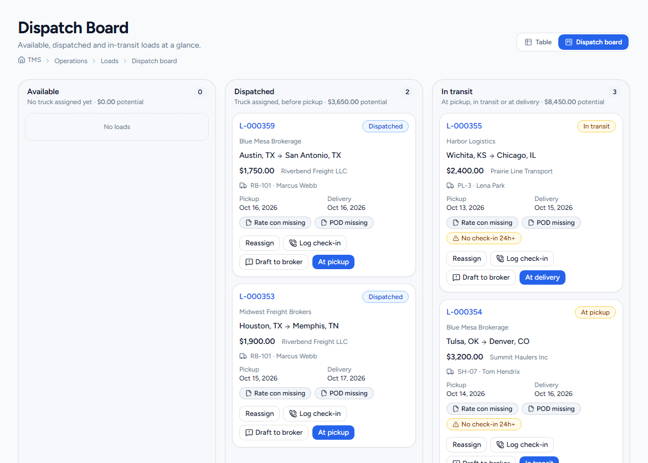Open load L-000359 details

coord(257,126)
